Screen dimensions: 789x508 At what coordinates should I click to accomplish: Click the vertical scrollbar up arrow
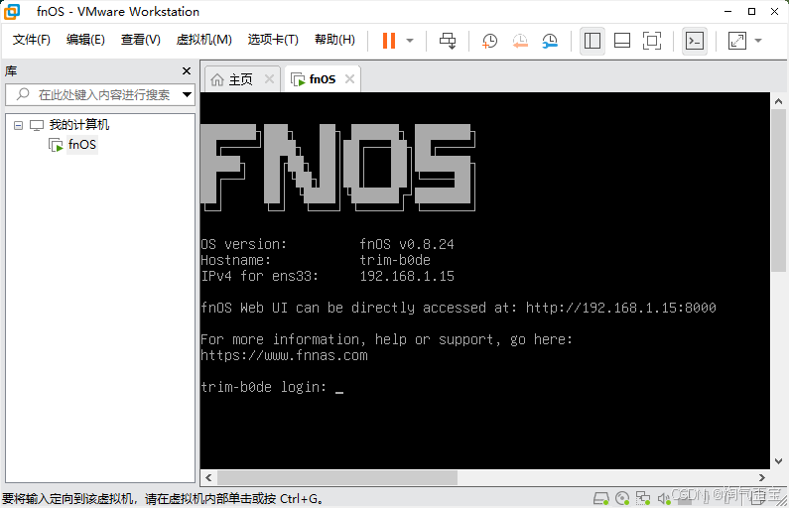pos(778,100)
